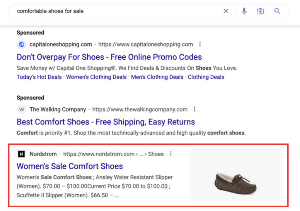300x211 pixels.
Task: Click the magnifying glass search icon
Action: coord(277,11)
